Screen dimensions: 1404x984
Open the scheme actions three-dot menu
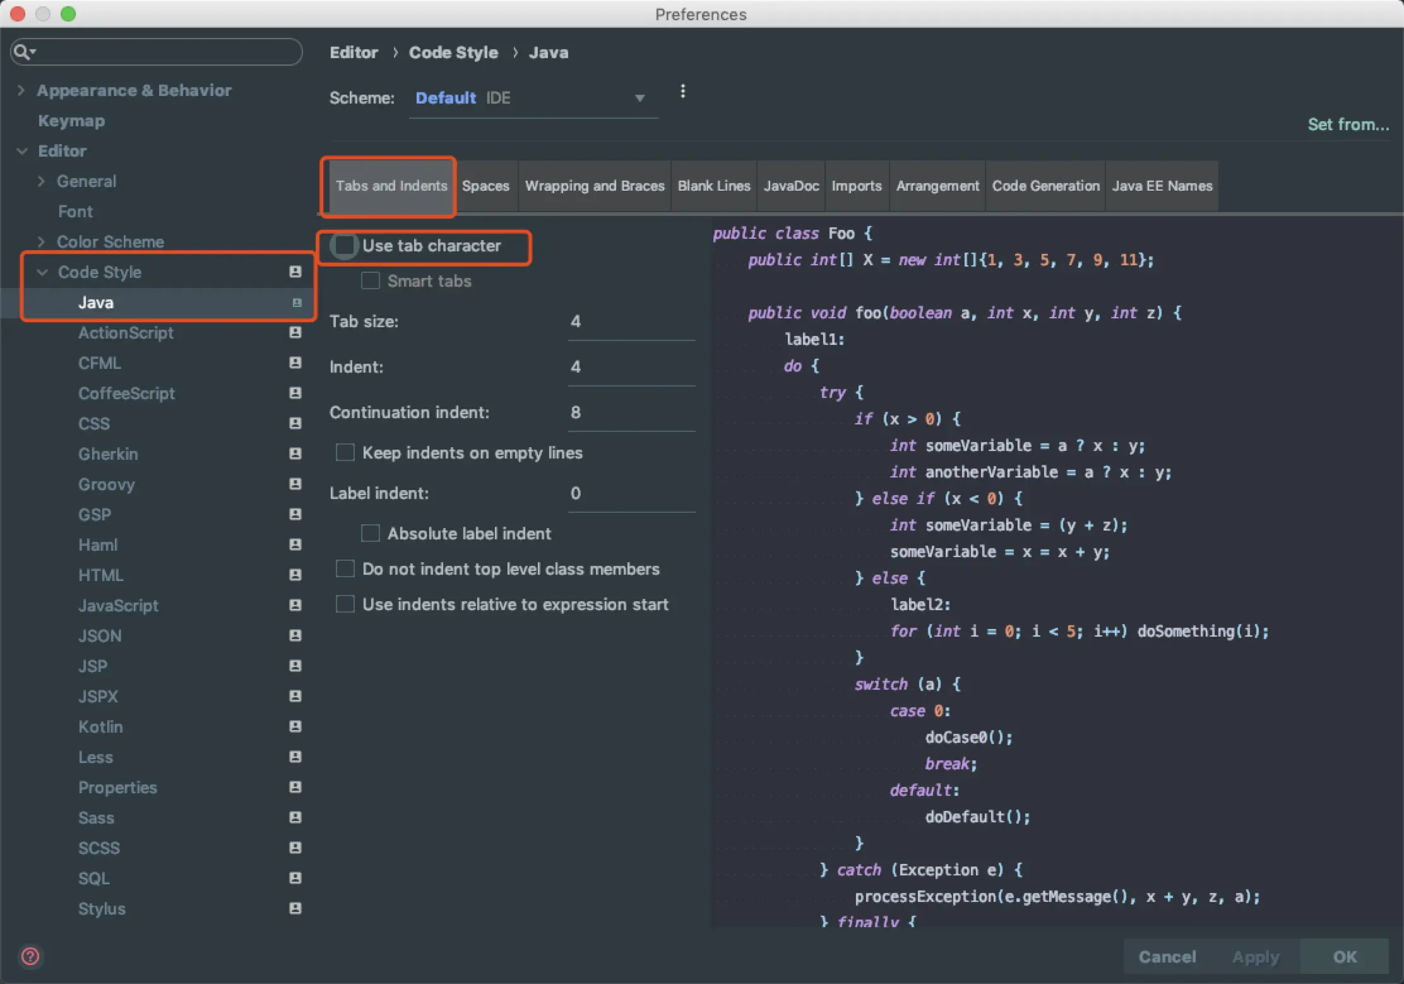[x=682, y=92]
